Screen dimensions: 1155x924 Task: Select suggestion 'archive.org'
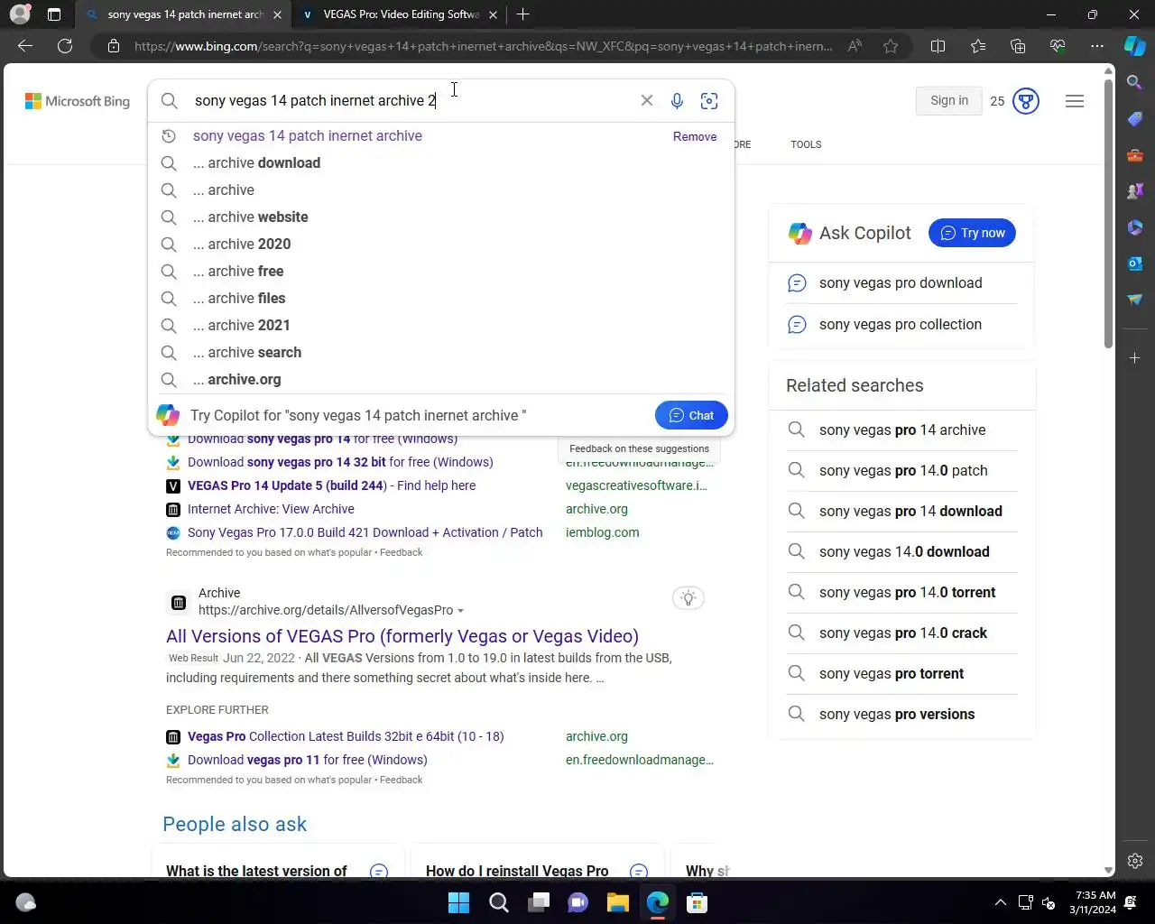click(x=441, y=380)
